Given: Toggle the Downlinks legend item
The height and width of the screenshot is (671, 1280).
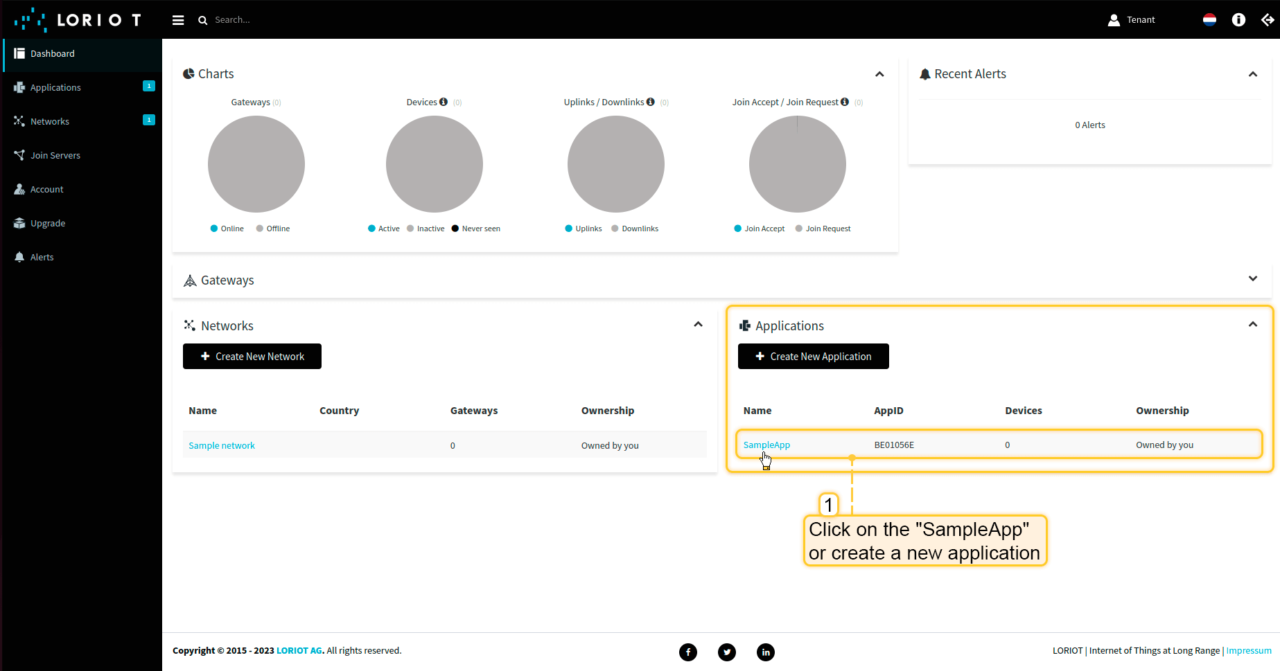Looking at the screenshot, I should tap(635, 229).
